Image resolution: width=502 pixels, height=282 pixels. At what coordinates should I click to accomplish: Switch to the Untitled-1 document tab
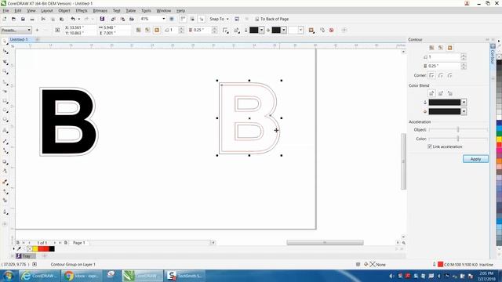click(x=19, y=40)
